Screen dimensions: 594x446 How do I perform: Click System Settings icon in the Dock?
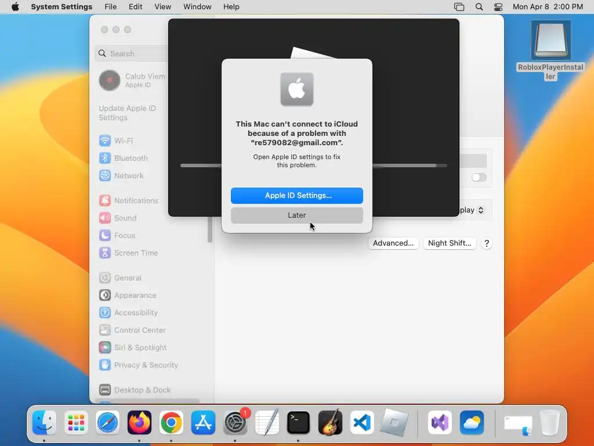coord(235,423)
